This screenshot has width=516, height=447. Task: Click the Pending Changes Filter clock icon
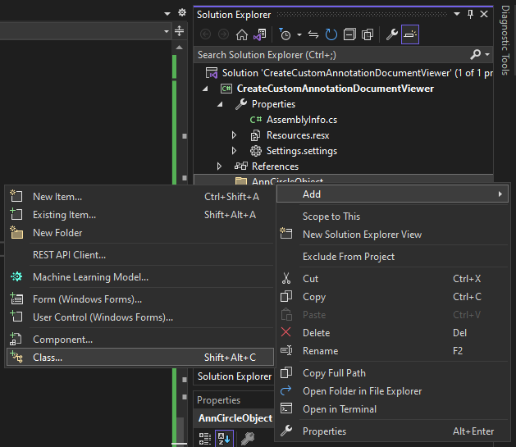[x=284, y=34]
